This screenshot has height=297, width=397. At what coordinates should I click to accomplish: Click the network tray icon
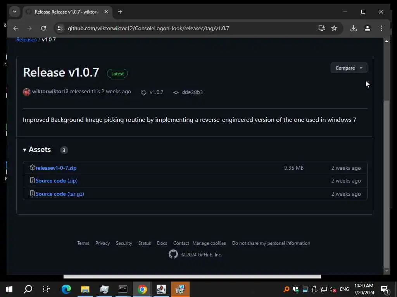point(324,289)
